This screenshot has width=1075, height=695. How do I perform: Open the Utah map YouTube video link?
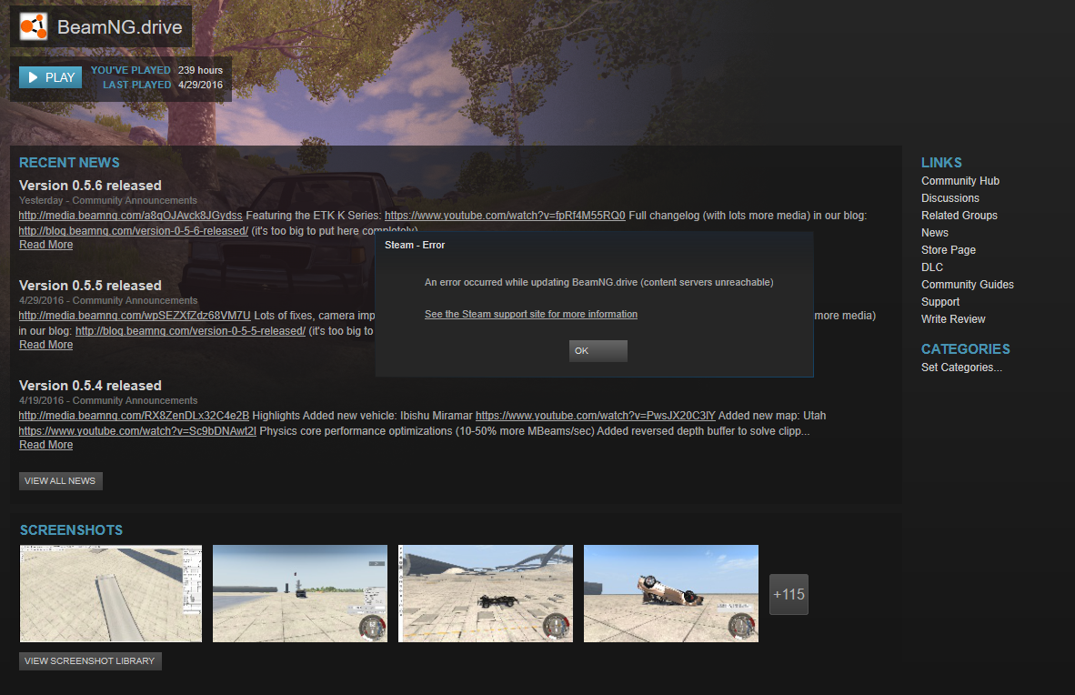pos(137,431)
